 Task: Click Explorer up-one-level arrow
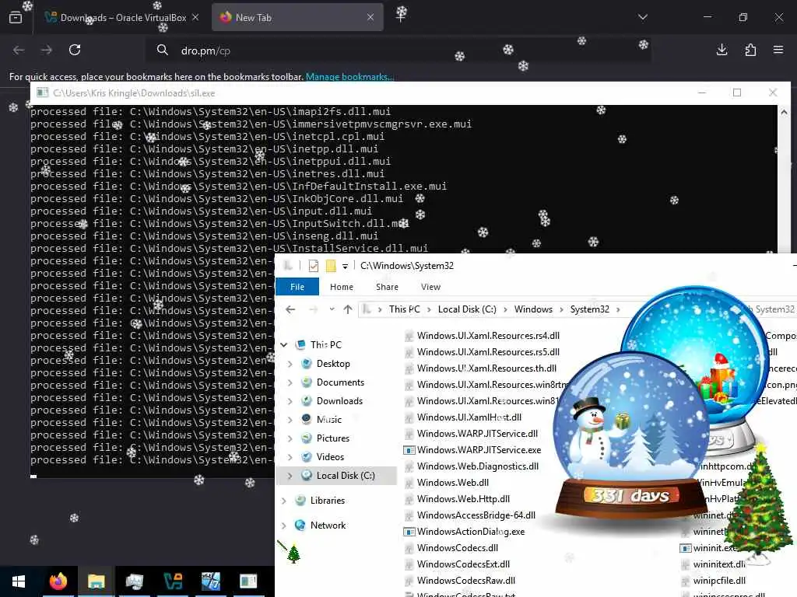348,309
